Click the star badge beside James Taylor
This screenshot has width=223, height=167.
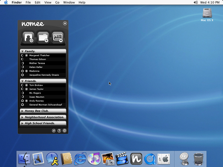coord(26,89)
